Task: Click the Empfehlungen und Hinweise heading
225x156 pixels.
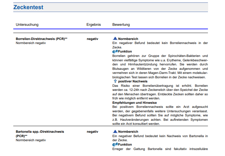Action: pos(134,103)
